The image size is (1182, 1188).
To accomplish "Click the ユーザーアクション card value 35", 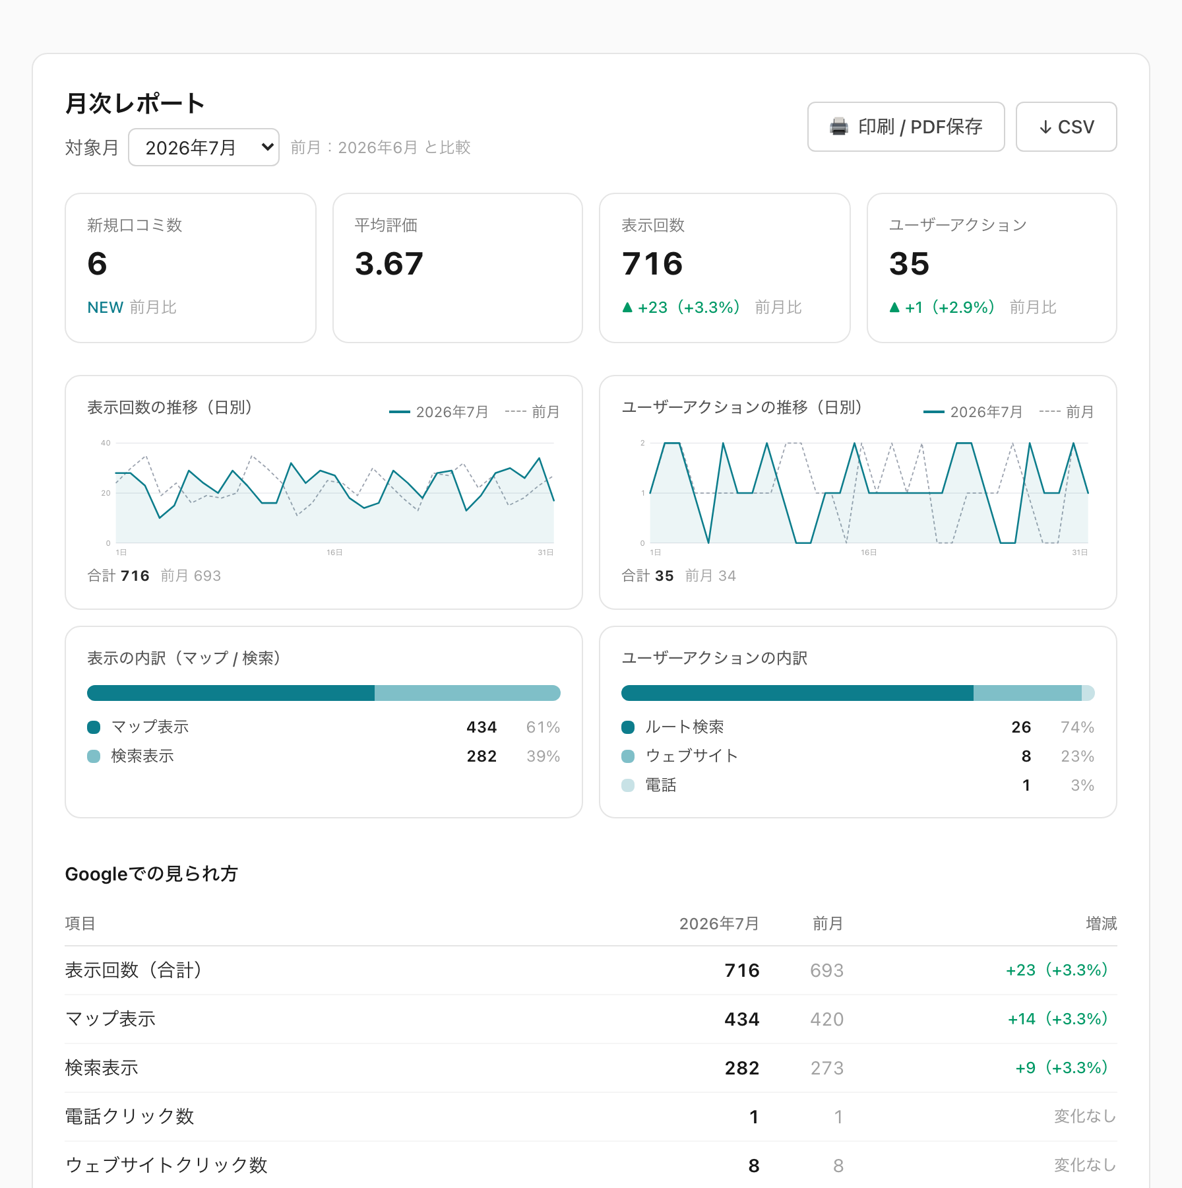I will (909, 264).
